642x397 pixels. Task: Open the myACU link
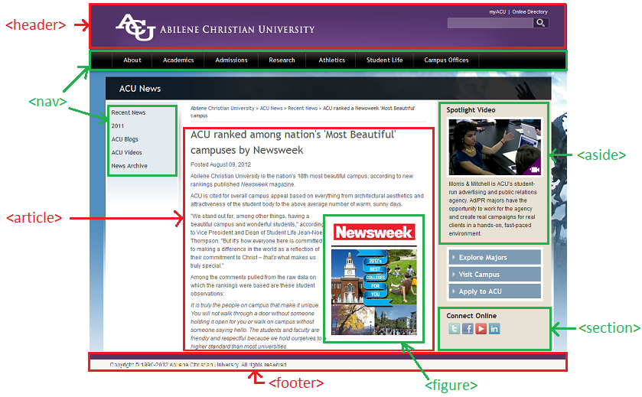click(x=497, y=12)
